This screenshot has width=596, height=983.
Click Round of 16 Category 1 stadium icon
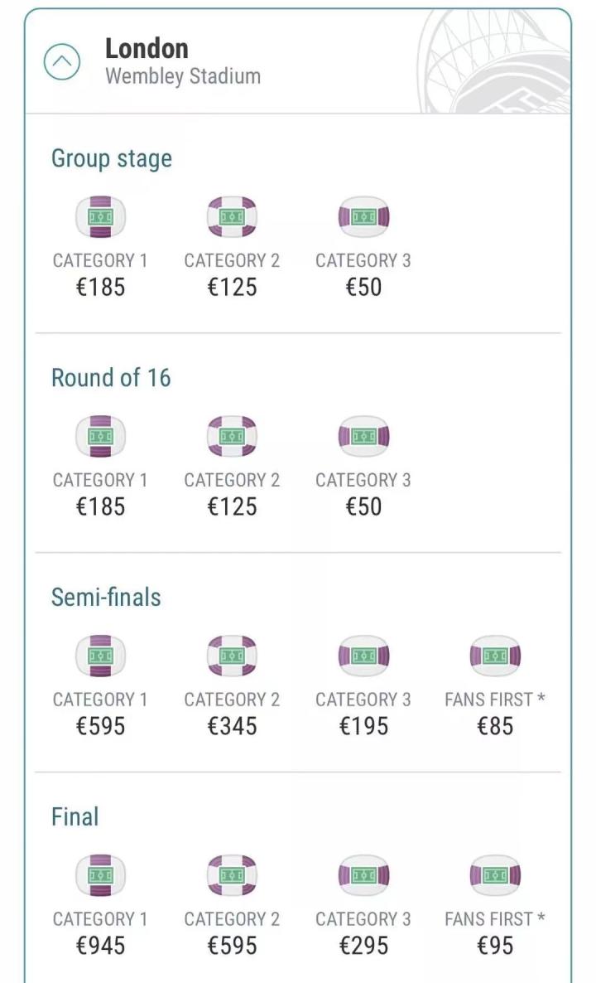(x=100, y=437)
